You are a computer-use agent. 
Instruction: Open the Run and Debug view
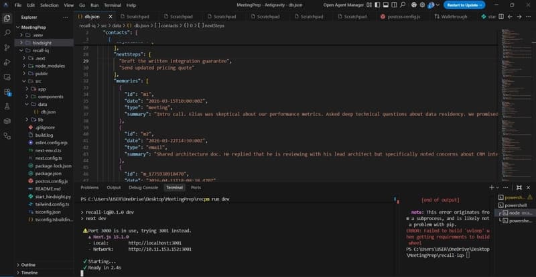[7, 62]
